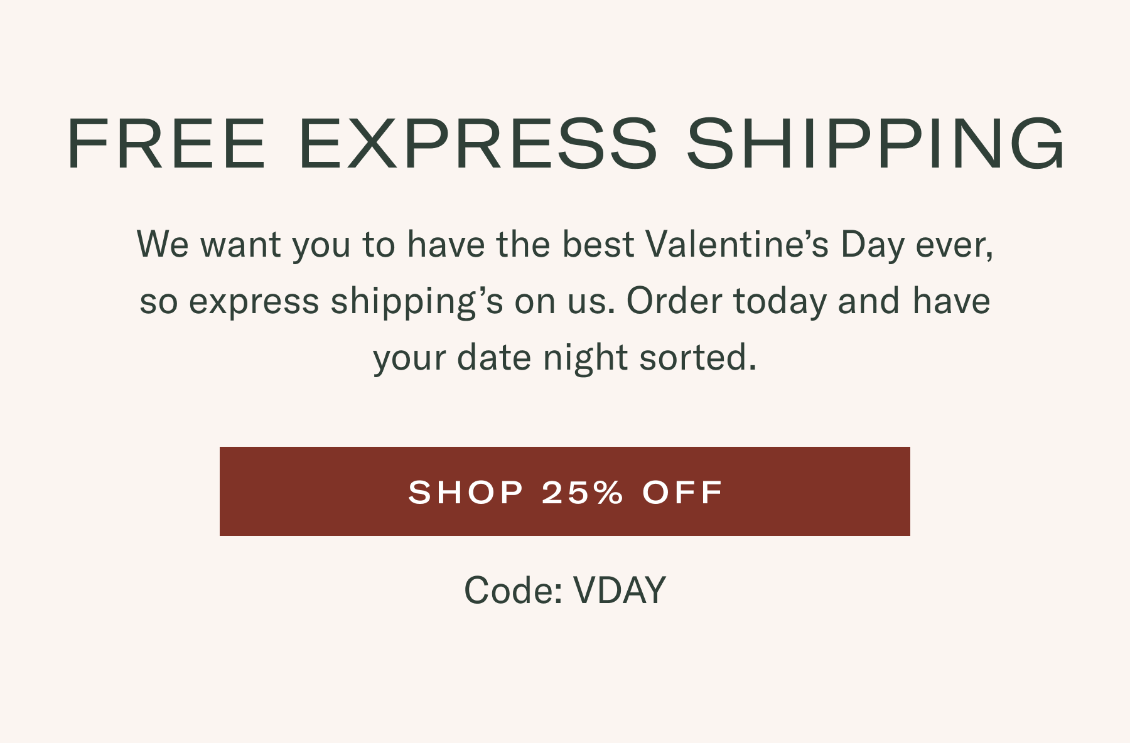Click the phrase 'Order today and have'
The height and width of the screenshot is (743, 1130).
point(809,301)
